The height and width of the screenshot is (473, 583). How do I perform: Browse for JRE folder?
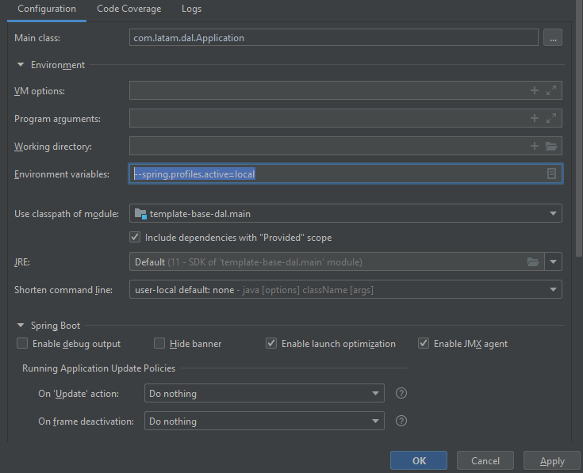(x=533, y=261)
